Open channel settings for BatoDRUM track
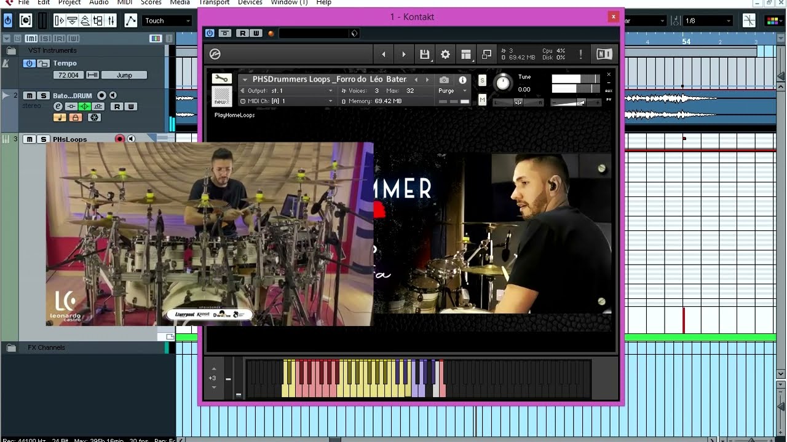The width and height of the screenshot is (787, 442). tap(58, 106)
